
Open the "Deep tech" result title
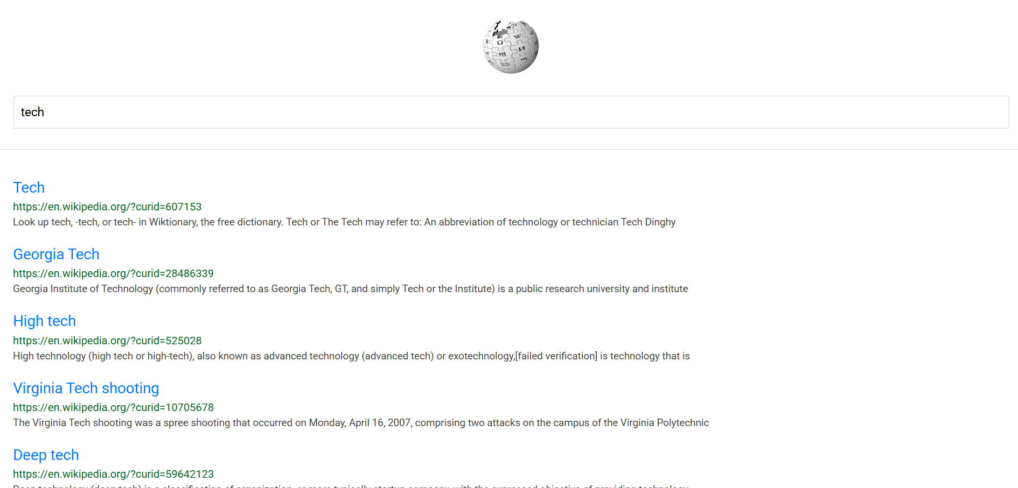point(46,455)
